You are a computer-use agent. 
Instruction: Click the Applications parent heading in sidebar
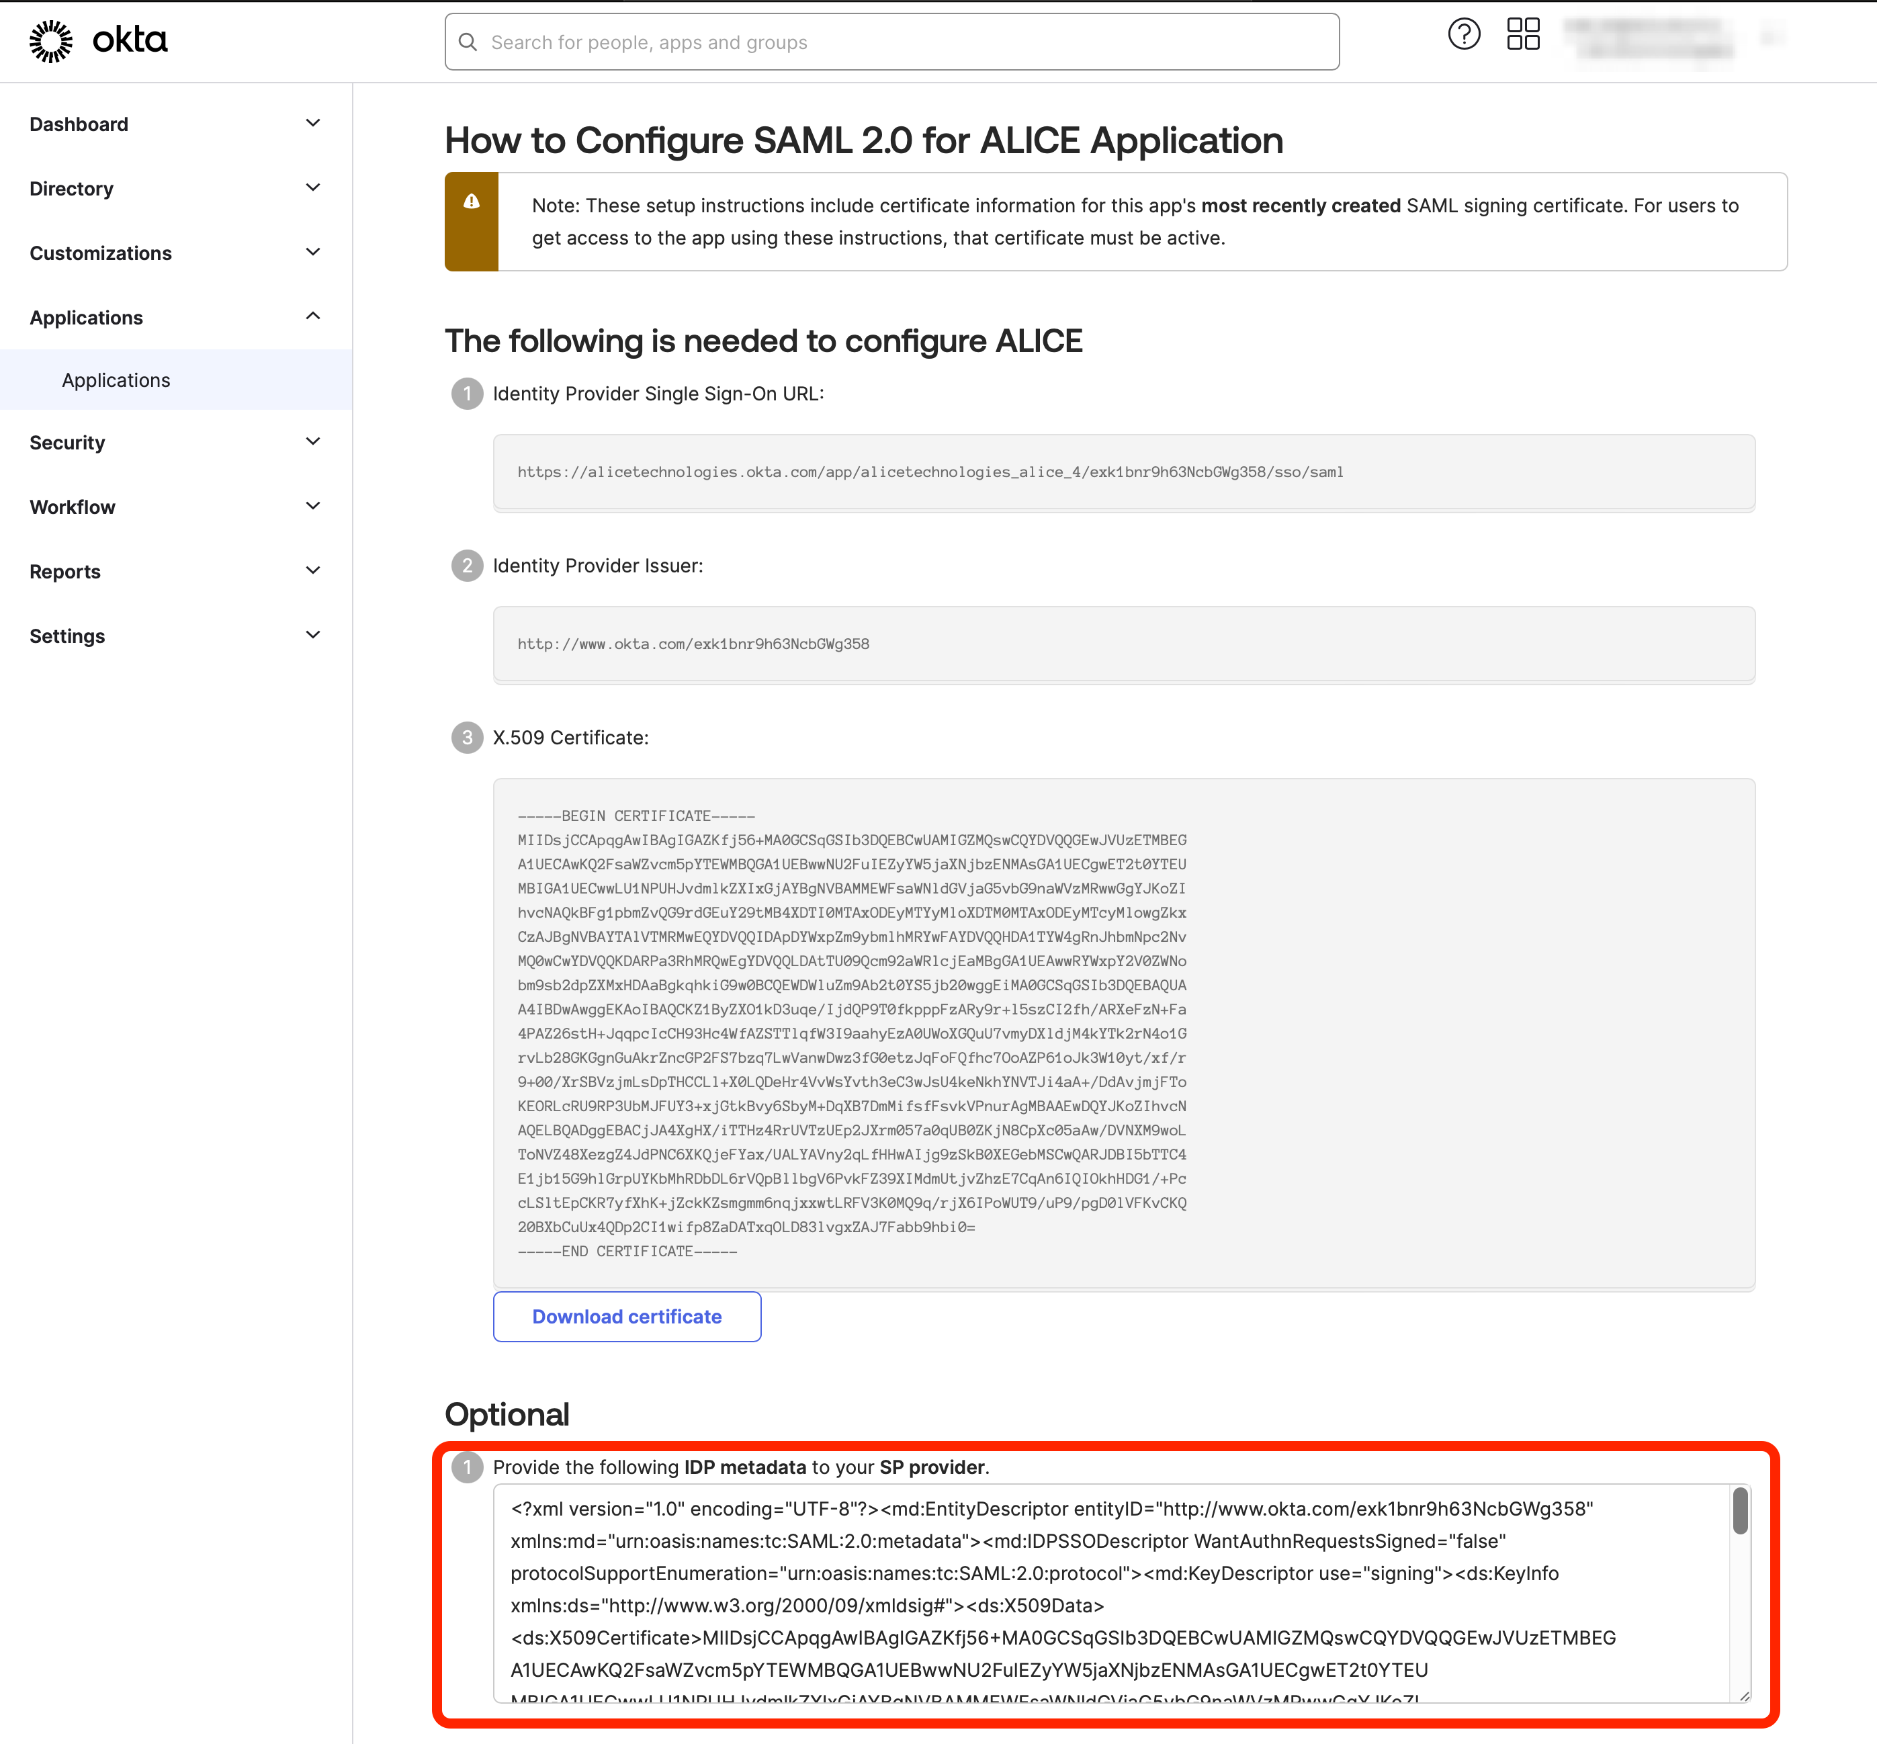click(86, 318)
